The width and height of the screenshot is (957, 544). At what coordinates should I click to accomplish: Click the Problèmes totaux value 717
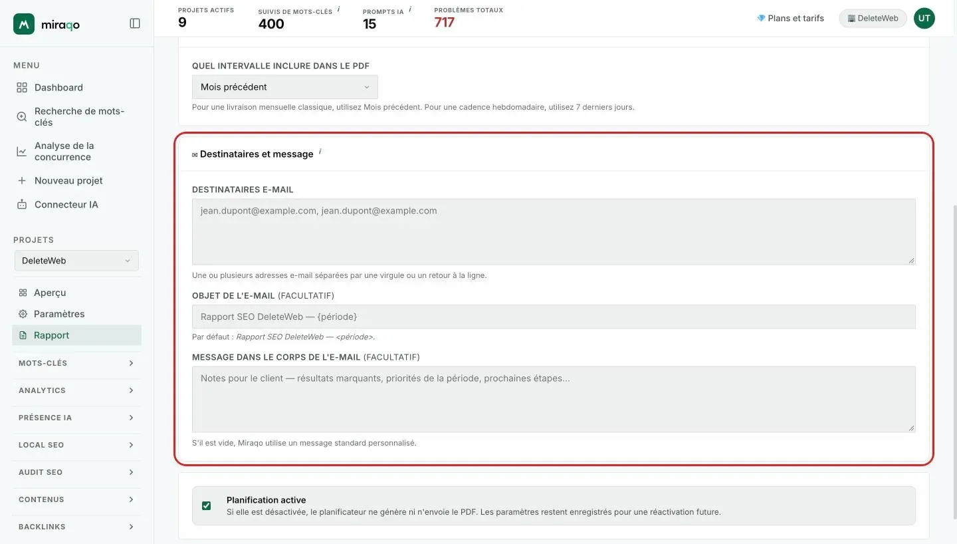(445, 23)
